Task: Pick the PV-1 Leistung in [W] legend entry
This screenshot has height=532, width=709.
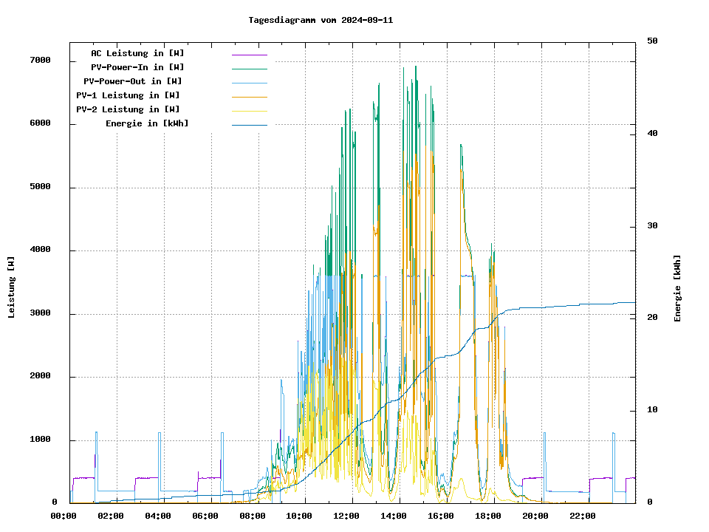Action: pos(128,95)
